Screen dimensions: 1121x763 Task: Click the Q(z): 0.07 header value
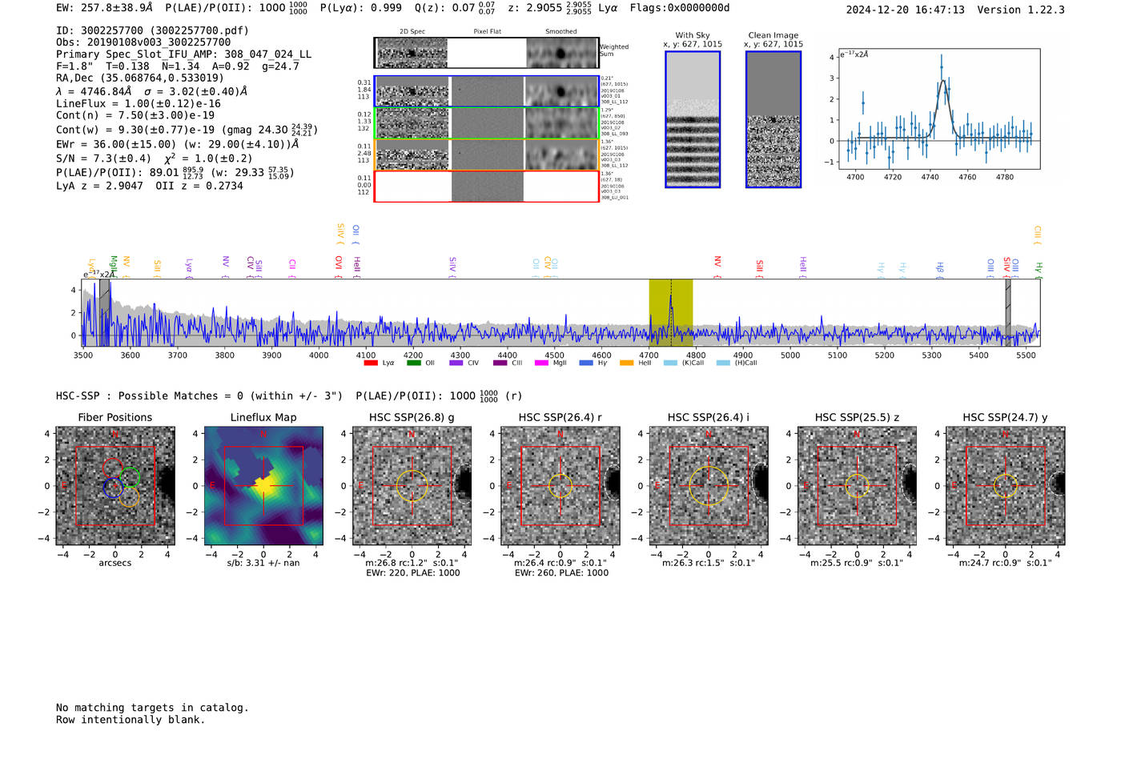[445, 8]
